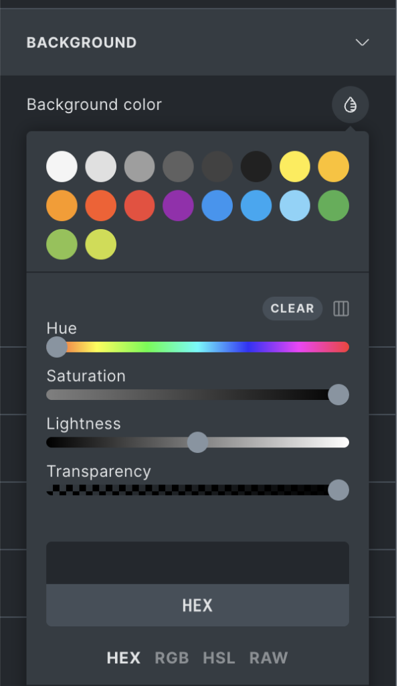Click the hex value input field
The height and width of the screenshot is (686, 402).
[x=197, y=563]
